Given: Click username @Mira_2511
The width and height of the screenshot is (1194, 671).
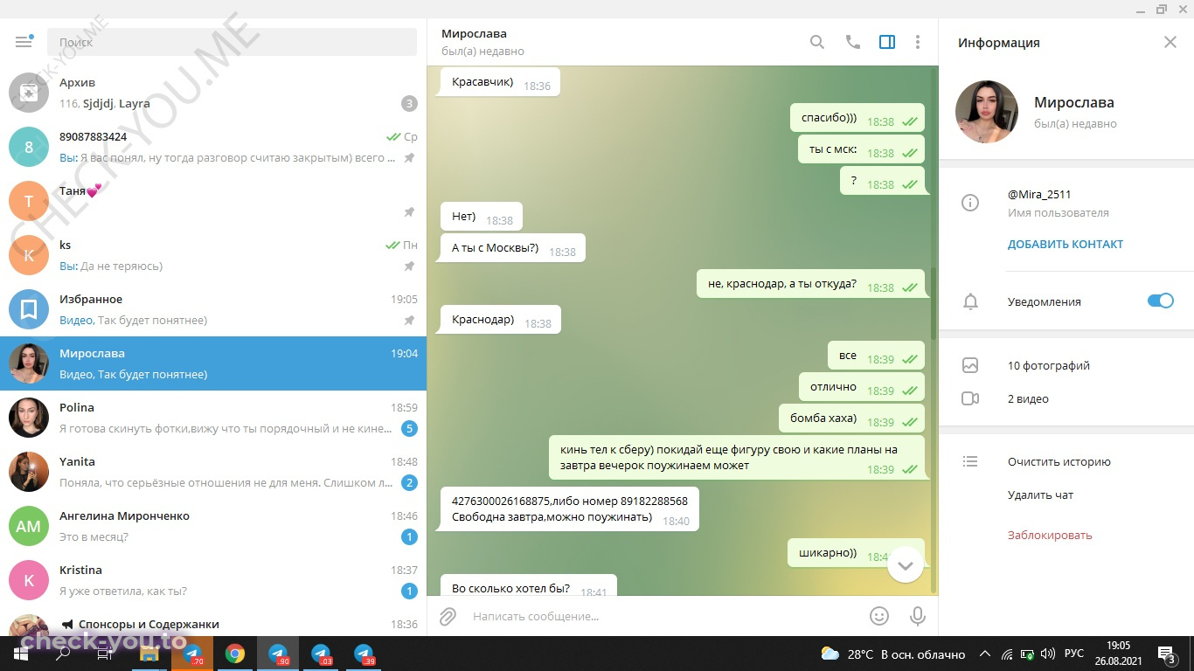Looking at the screenshot, I should pyautogui.click(x=1039, y=194).
